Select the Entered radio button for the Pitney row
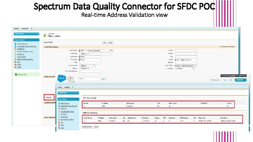 [85, 106]
